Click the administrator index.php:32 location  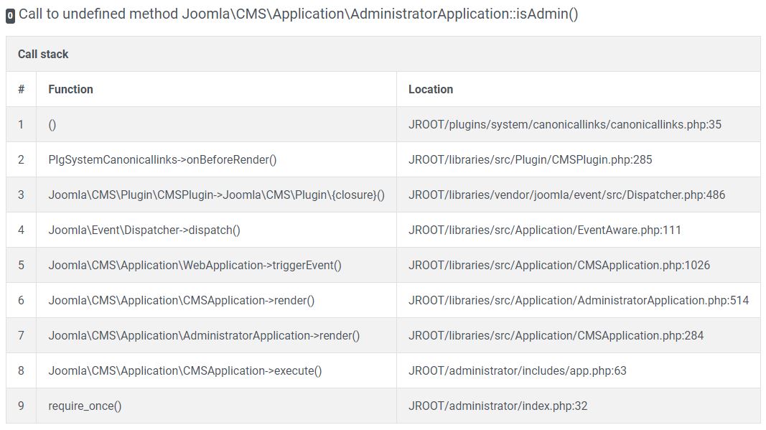pyautogui.click(x=498, y=406)
